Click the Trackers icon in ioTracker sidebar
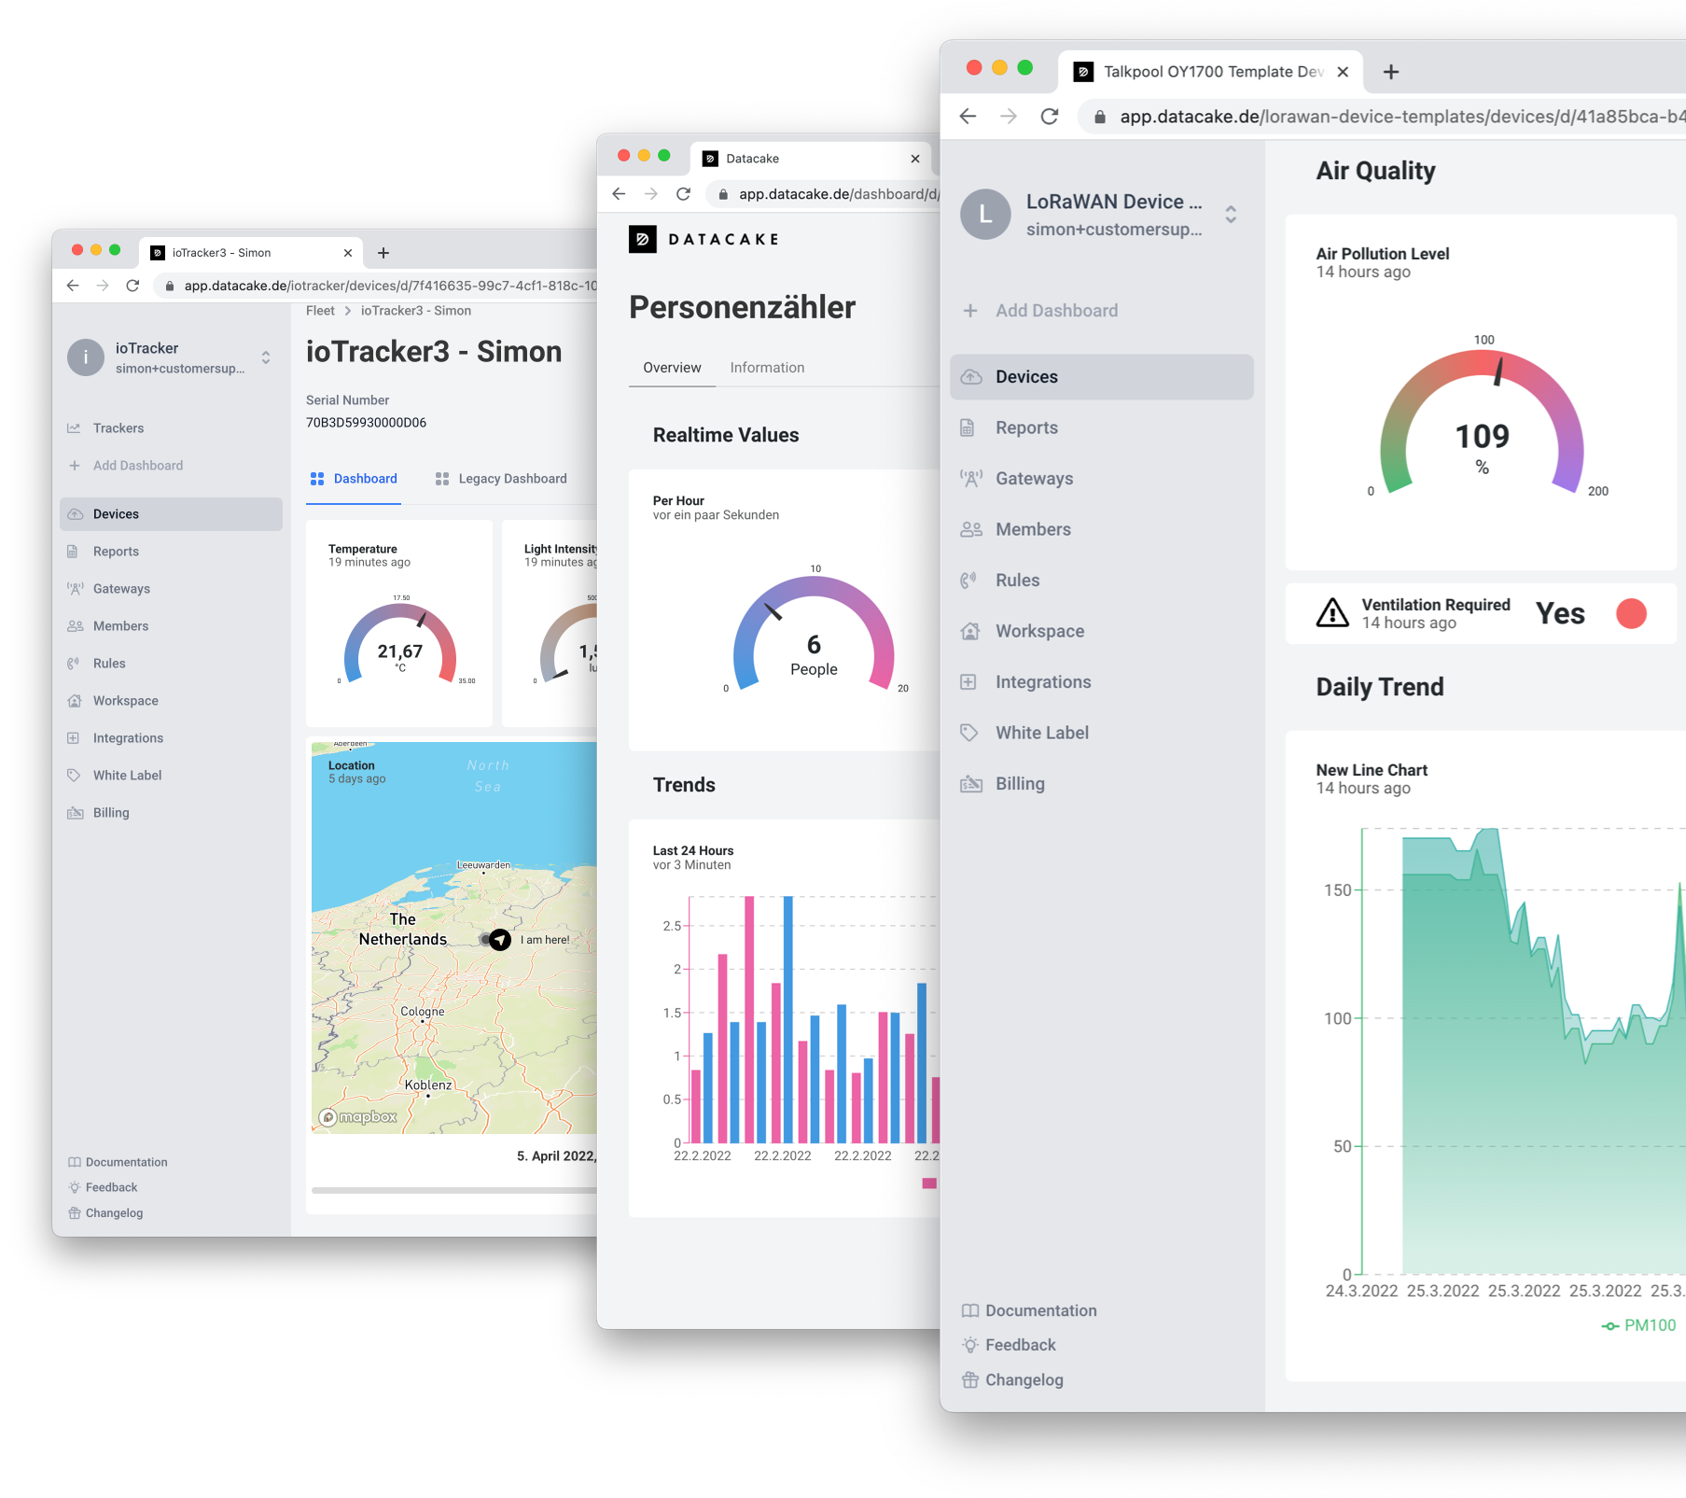 75,427
